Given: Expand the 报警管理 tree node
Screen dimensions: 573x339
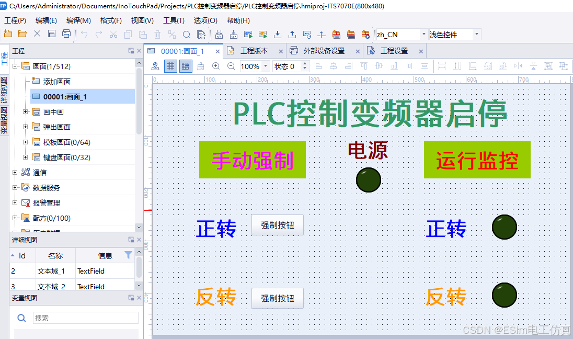Looking at the screenshot, I should point(15,203).
